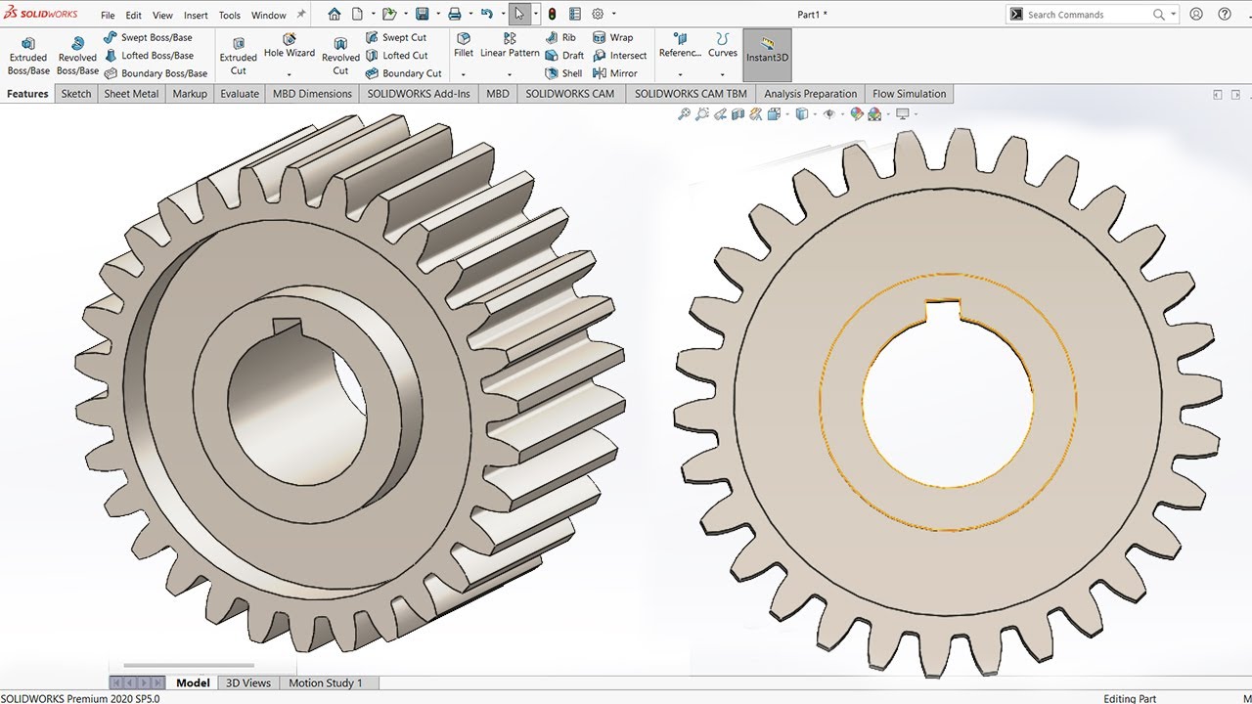The width and height of the screenshot is (1252, 704).
Task: Click Apply Scene icon
Action: pos(874,114)
